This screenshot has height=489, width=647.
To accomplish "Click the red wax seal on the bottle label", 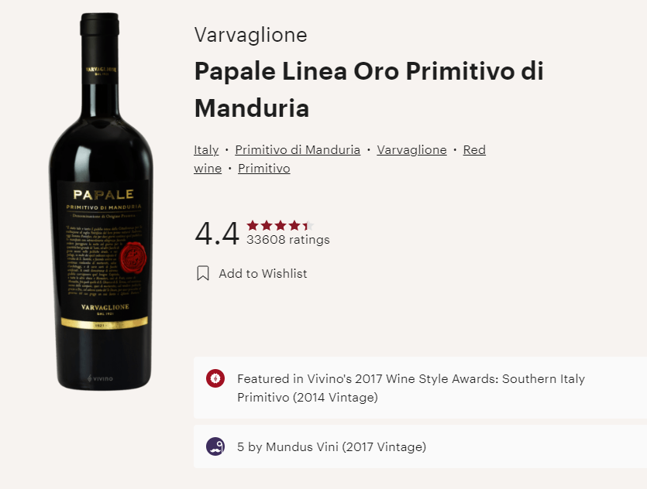I will 132,258.
